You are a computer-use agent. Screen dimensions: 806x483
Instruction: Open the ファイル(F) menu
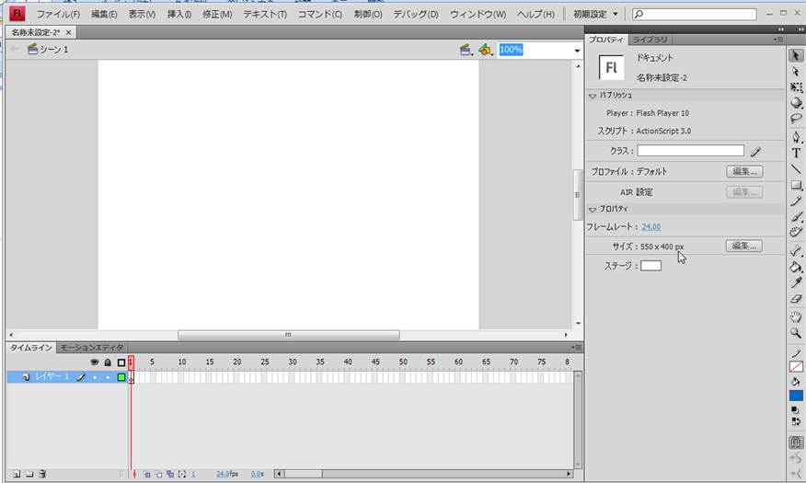57,15
